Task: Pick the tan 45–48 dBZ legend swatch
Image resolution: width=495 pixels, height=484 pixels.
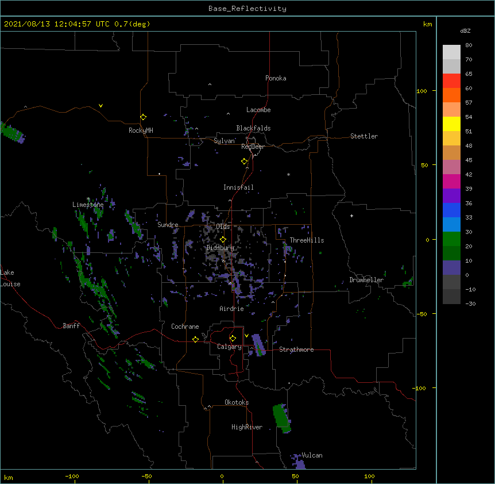Action: [x=451, y=152]
